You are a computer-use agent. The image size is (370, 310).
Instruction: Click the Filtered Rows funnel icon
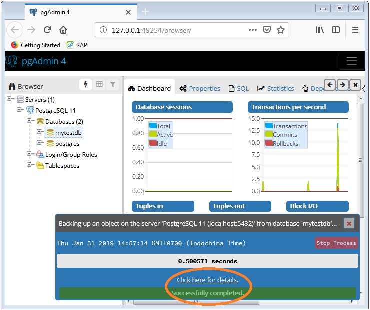point(113,84)
